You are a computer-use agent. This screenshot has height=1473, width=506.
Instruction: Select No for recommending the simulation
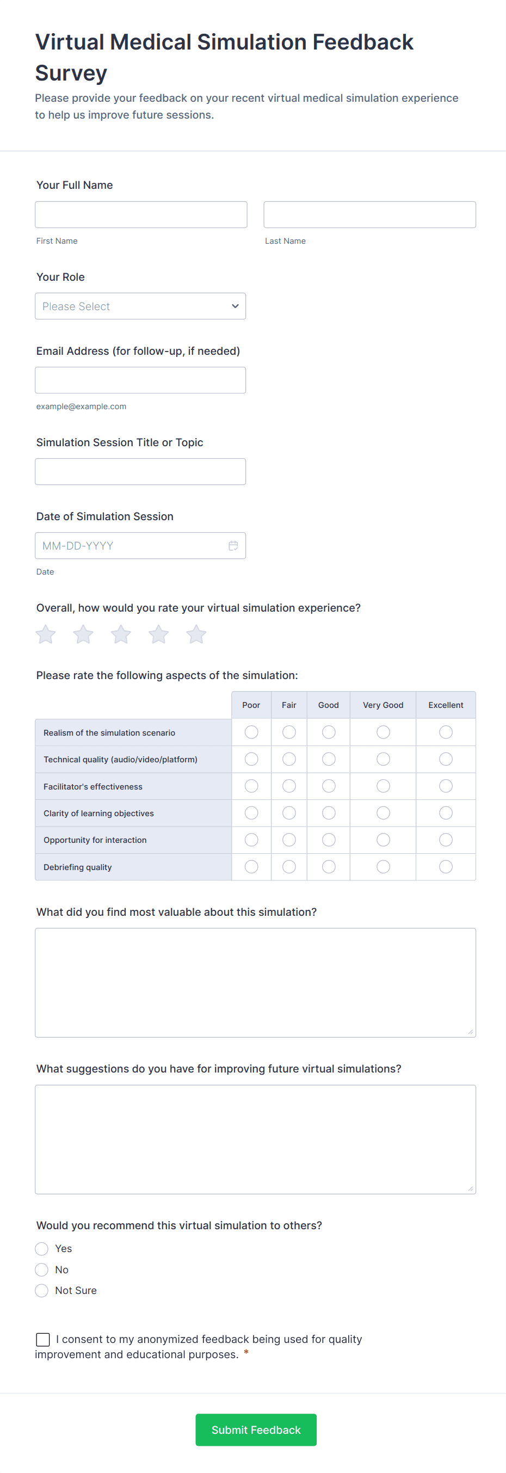point(42,1269)
